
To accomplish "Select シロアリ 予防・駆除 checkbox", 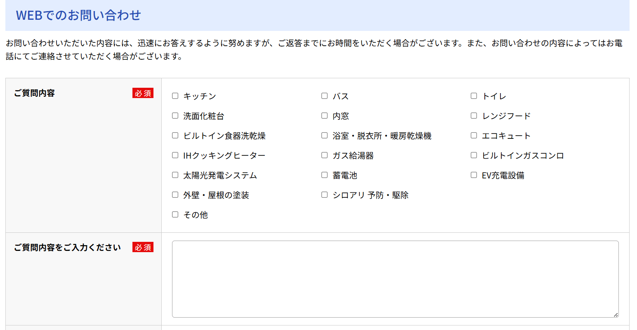I will tap(325, 195).
